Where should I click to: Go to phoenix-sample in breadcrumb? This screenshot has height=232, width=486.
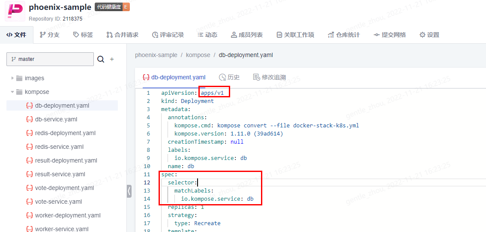[156, 55]
